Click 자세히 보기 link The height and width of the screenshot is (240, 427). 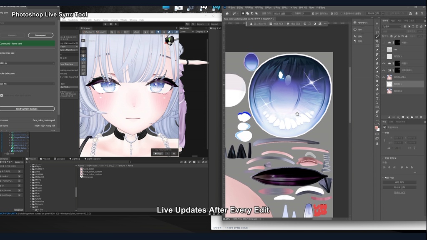(x=399, y=192)
